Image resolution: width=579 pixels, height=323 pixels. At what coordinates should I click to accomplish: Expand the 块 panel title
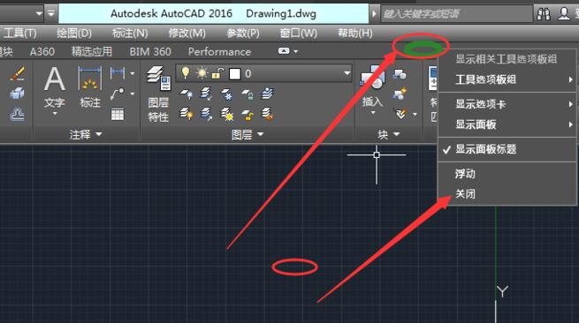(388, 134)
